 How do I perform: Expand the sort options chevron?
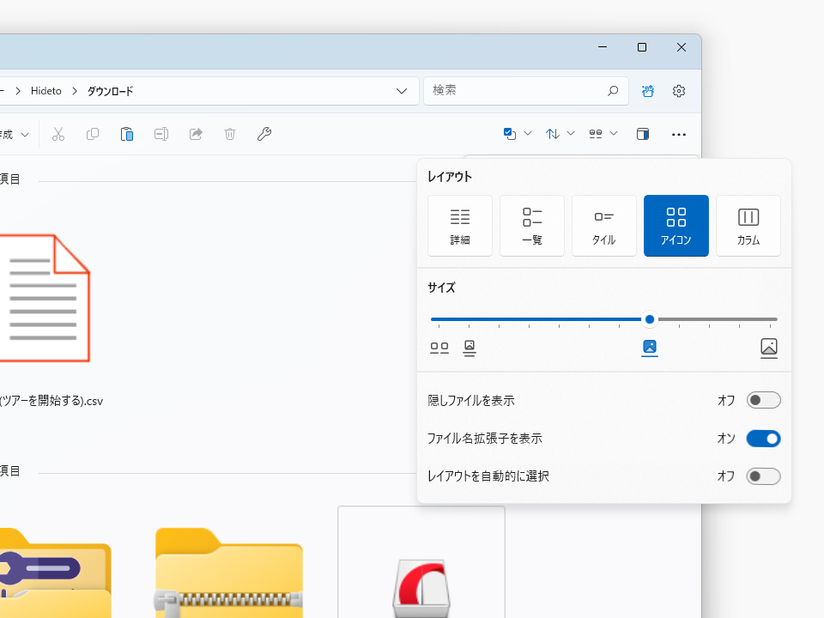(570, 134)
